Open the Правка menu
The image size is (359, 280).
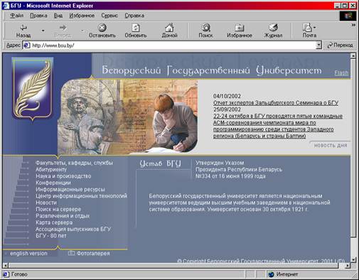tap(38, 16)
